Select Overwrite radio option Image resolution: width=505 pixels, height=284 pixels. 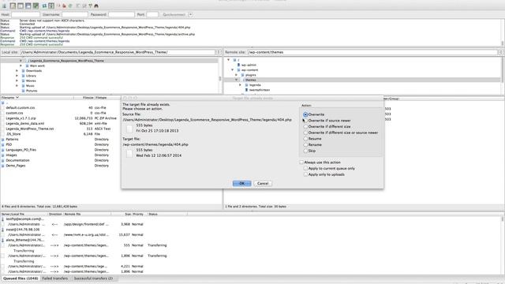(305, 114)
